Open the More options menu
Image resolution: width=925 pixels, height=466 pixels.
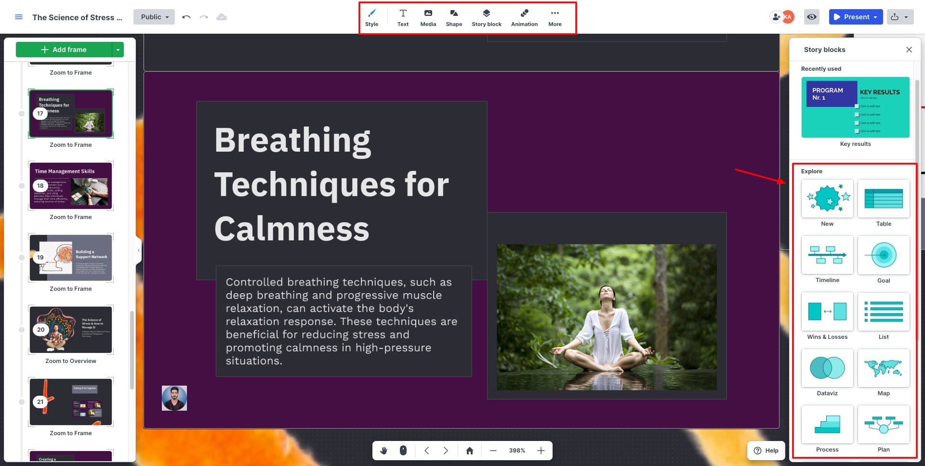coord(555,18)
